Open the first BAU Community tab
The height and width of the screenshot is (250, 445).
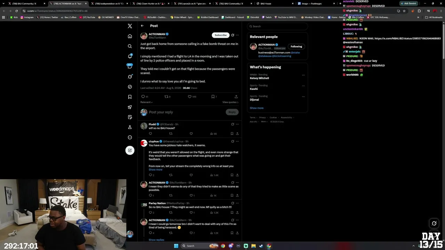pos(25,3)
